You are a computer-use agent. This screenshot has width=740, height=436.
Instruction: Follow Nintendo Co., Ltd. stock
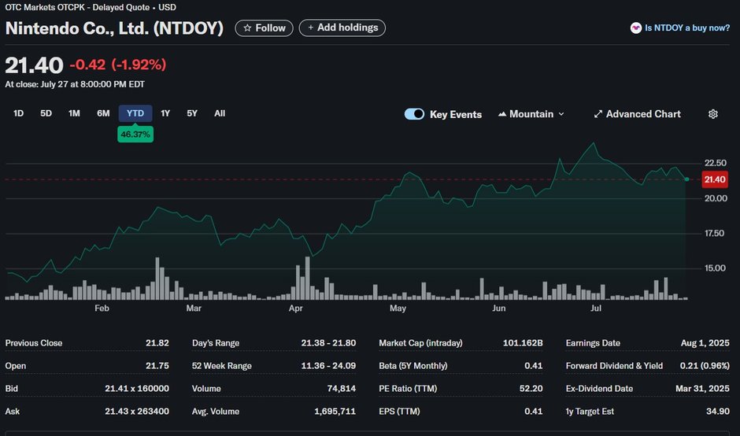tap(264, 28)
